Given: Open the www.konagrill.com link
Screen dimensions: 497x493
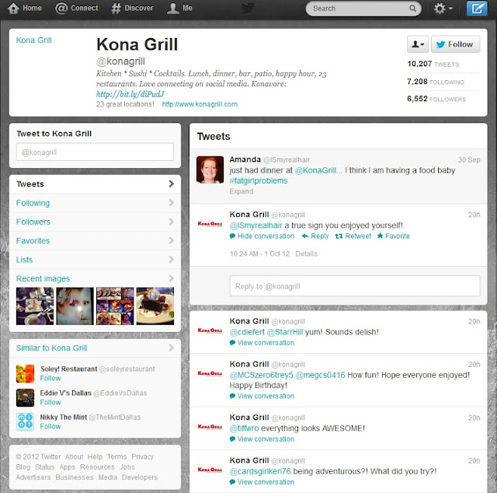Looking at the screenshot, I should (200, 104).
